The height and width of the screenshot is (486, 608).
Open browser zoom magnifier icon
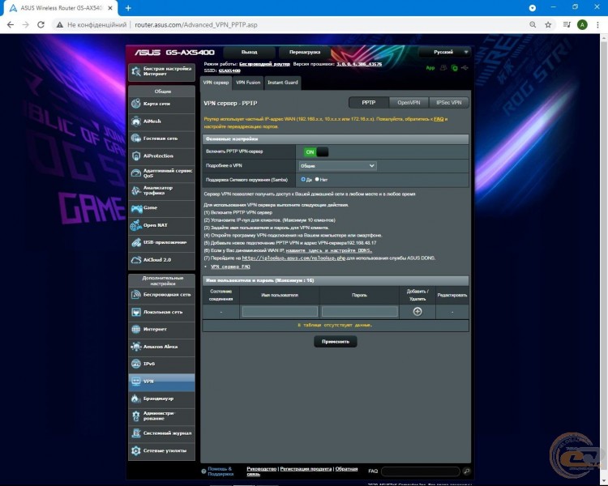pos(533,25)
